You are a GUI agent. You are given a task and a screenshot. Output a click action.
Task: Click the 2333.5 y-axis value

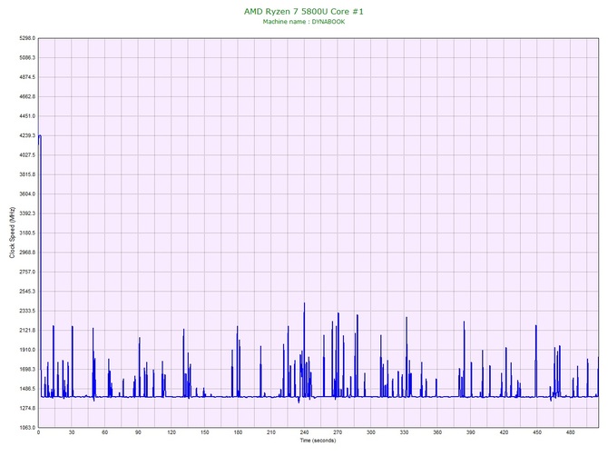pyautogui.click(x=27, y=311)
